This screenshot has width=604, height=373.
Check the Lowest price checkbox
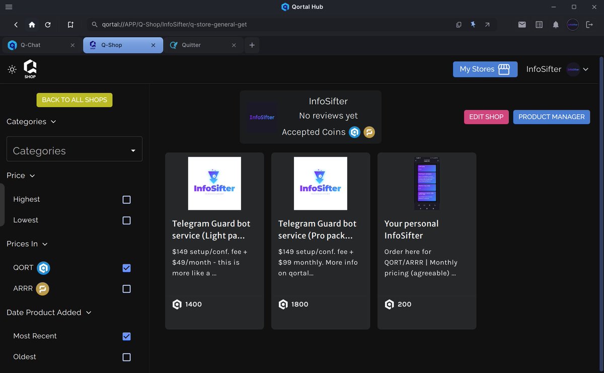coord(127,220)
